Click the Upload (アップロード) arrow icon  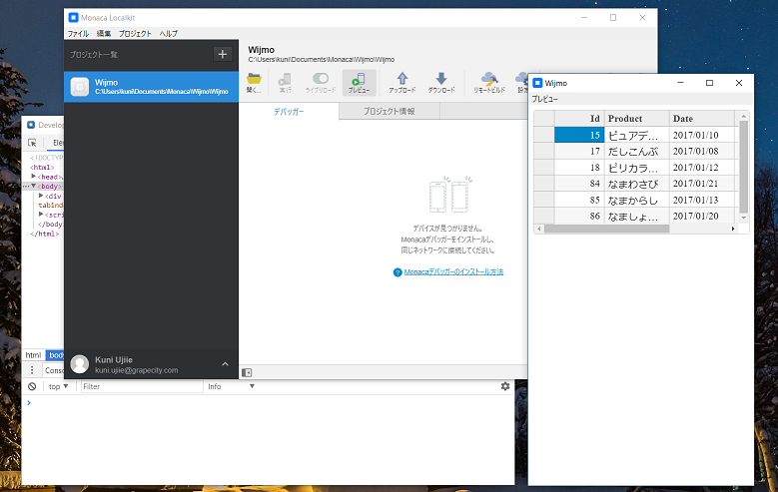pos(402,79)
